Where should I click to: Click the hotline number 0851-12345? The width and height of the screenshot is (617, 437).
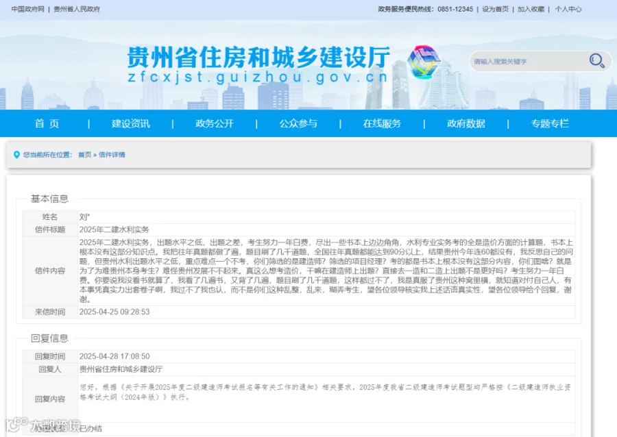pos(455,9)
